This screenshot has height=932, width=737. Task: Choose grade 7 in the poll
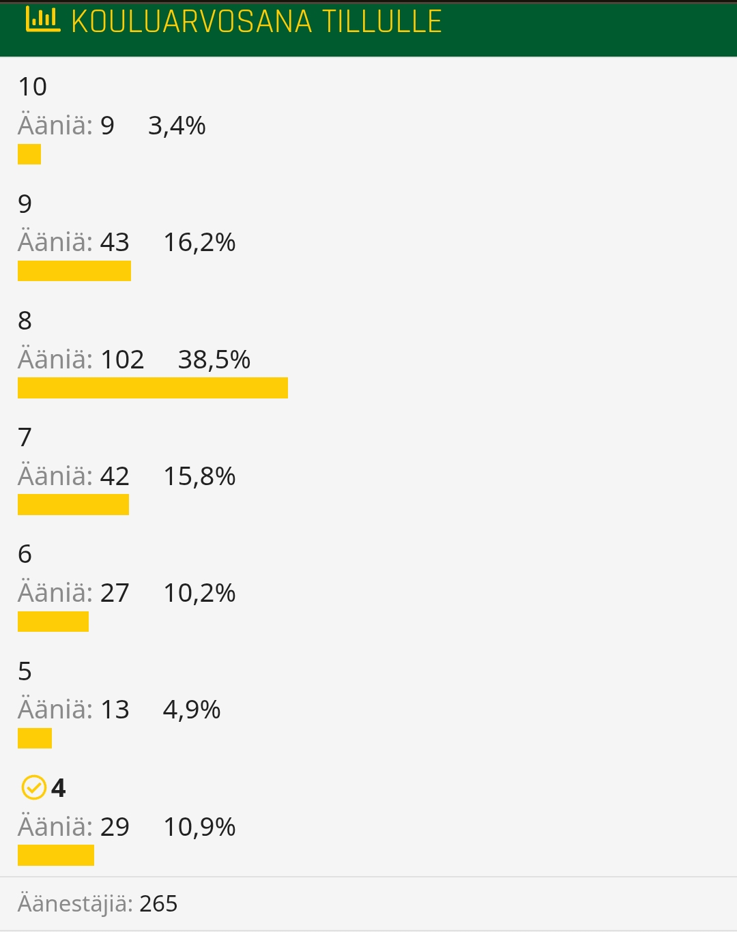click(x=25, y=437)
